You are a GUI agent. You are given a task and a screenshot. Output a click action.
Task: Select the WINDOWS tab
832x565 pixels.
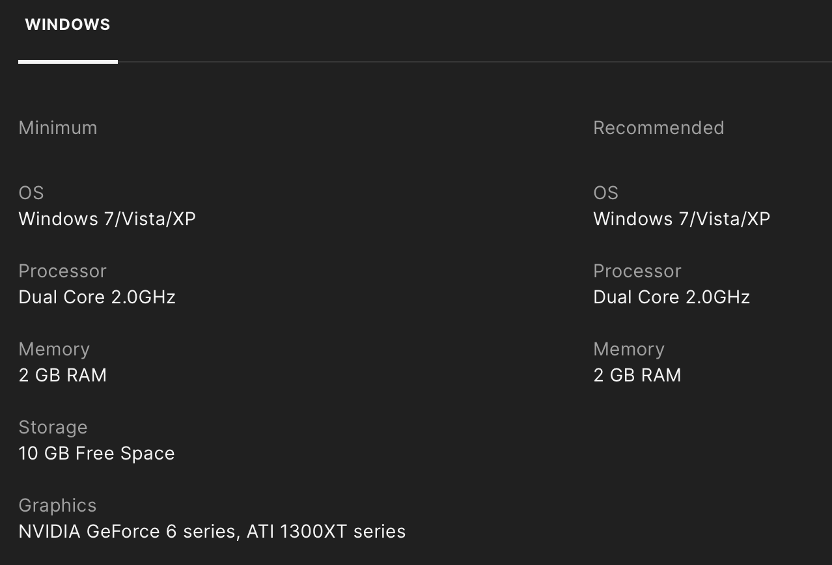tap(68, 25)
